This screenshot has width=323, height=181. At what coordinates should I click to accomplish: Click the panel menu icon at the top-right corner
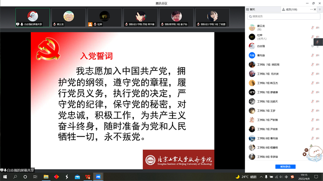[320, 10]
